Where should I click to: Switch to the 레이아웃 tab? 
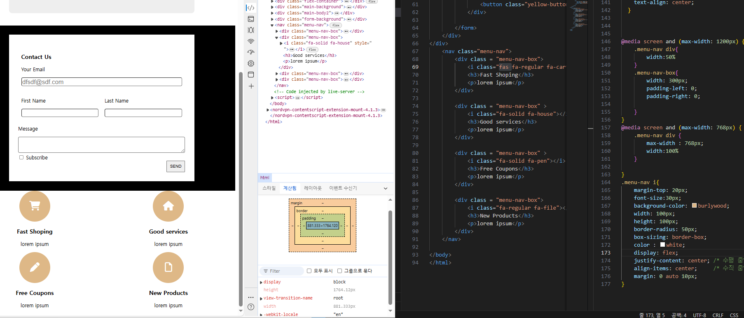(313, 188)
